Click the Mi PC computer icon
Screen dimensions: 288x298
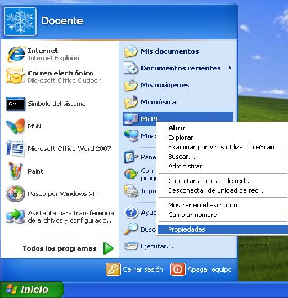click(131, 119)
